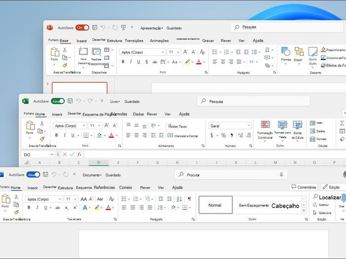Screen dimensions: 346x259
Task: Select the Normal style in Word
Action: tap(215, 205)
